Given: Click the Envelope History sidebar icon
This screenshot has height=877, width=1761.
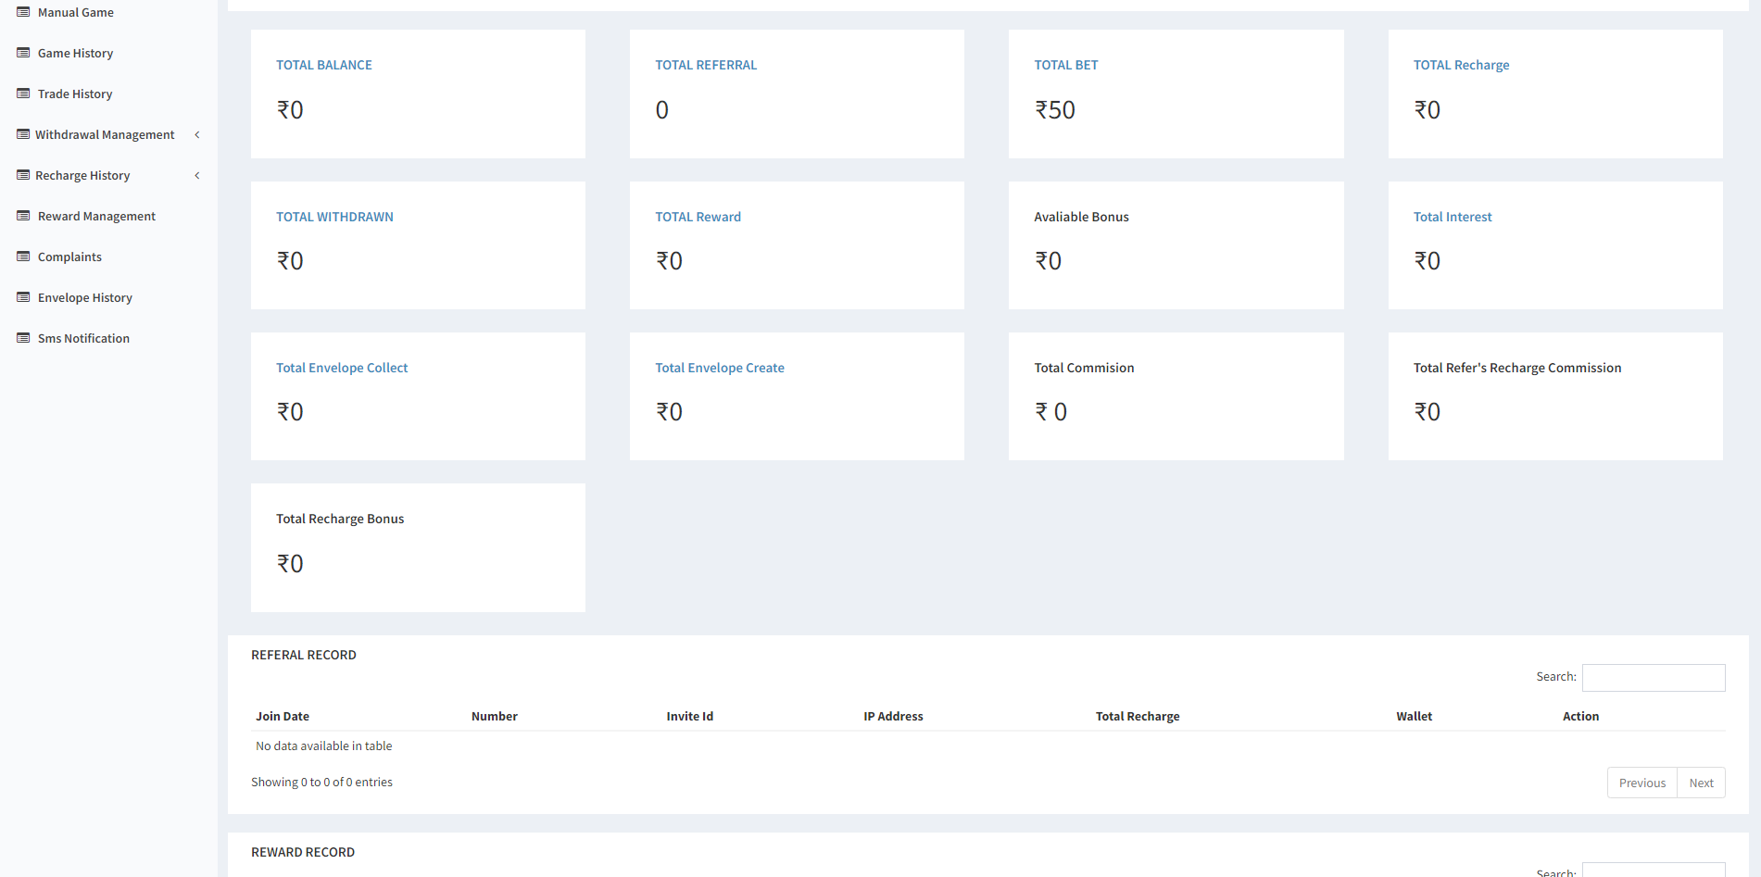Looking at the screenshot, I should 23,297.
